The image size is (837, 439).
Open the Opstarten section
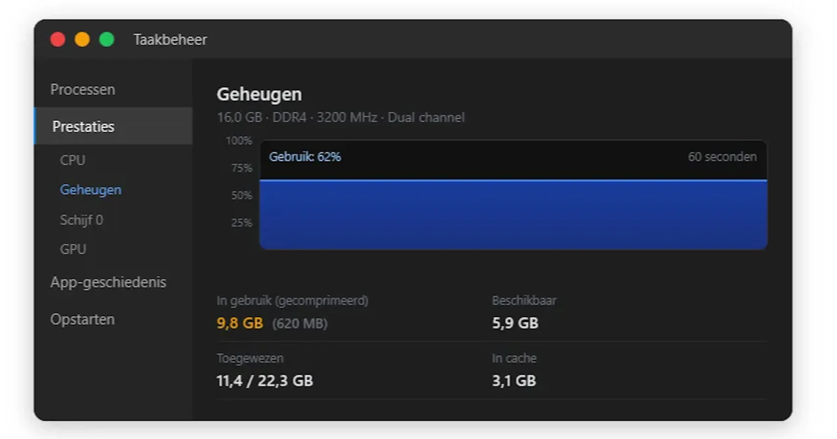tap(83, 319)
